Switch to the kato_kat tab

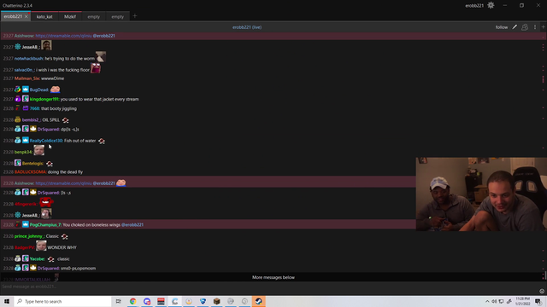point(44,16)
